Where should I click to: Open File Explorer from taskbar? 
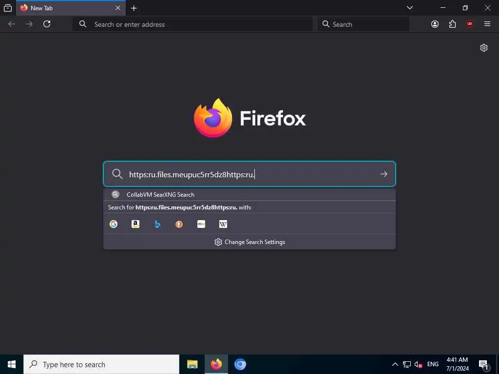click(192, 364)
